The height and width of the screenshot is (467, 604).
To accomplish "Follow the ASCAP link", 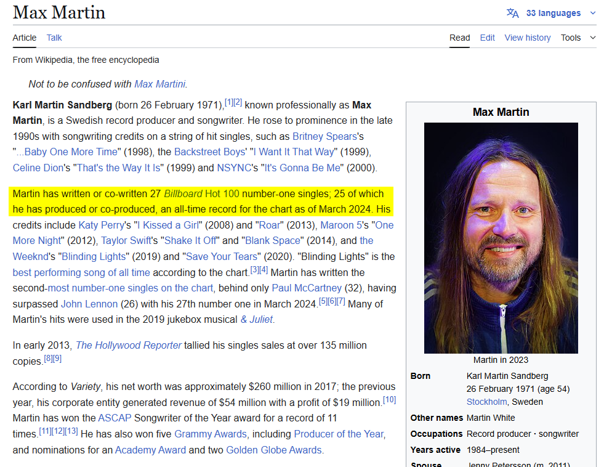I will point(115,418).
